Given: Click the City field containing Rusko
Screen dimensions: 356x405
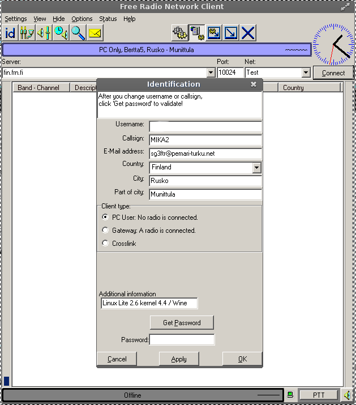Looking at the screenshot, I should (205, 181).
